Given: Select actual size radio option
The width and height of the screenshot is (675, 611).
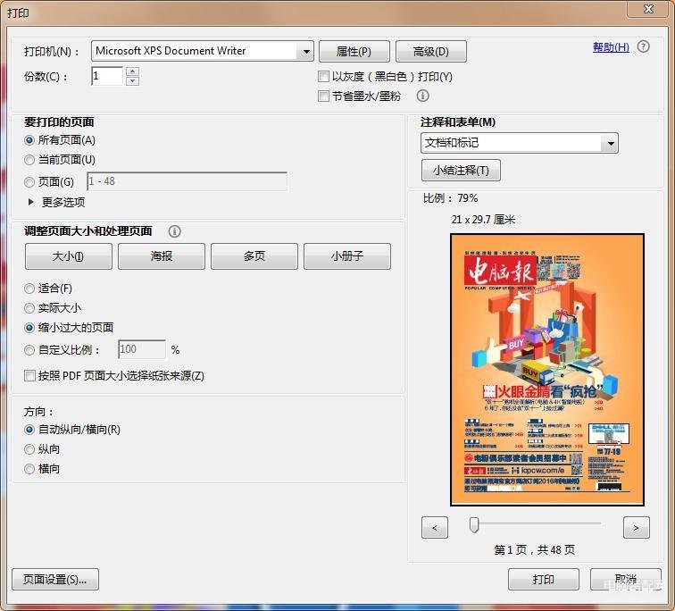Looking at the screenshot, I should point(30,308).
